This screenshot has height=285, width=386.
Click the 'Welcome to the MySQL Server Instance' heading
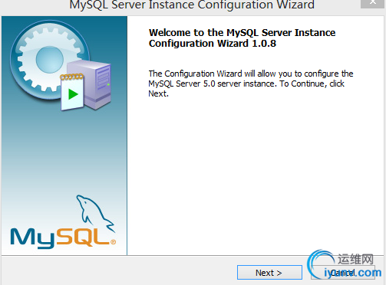242,38
